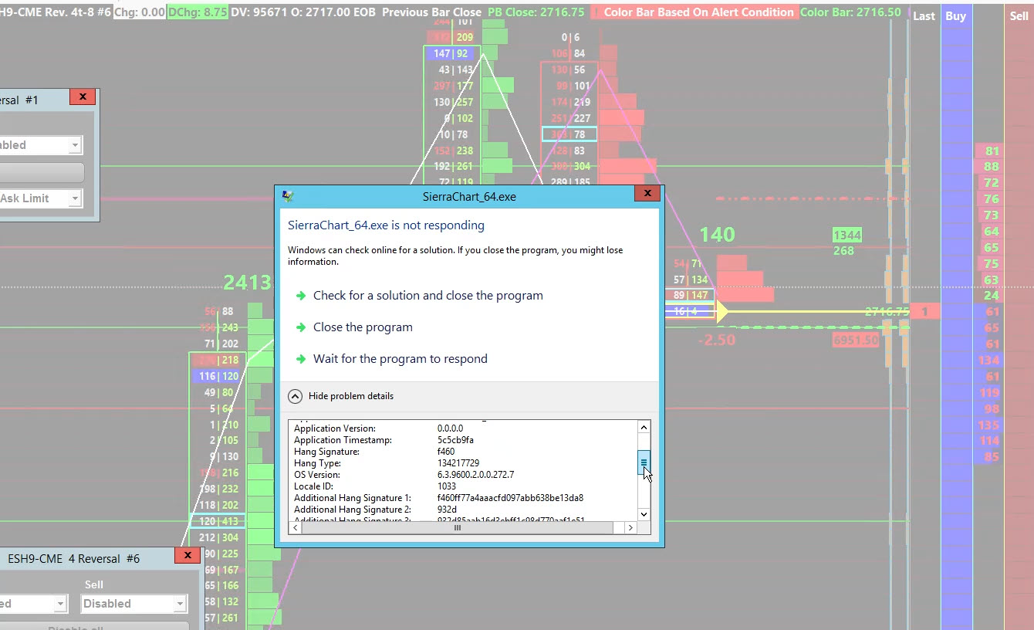Click the timestamp value 5c5cb9fa
This screenshot has width=1034, height=630.
click(455, 440)
